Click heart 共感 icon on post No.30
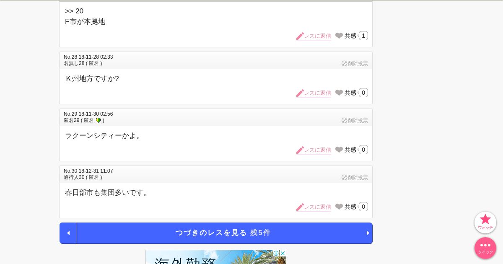 [x=339, y=207]
